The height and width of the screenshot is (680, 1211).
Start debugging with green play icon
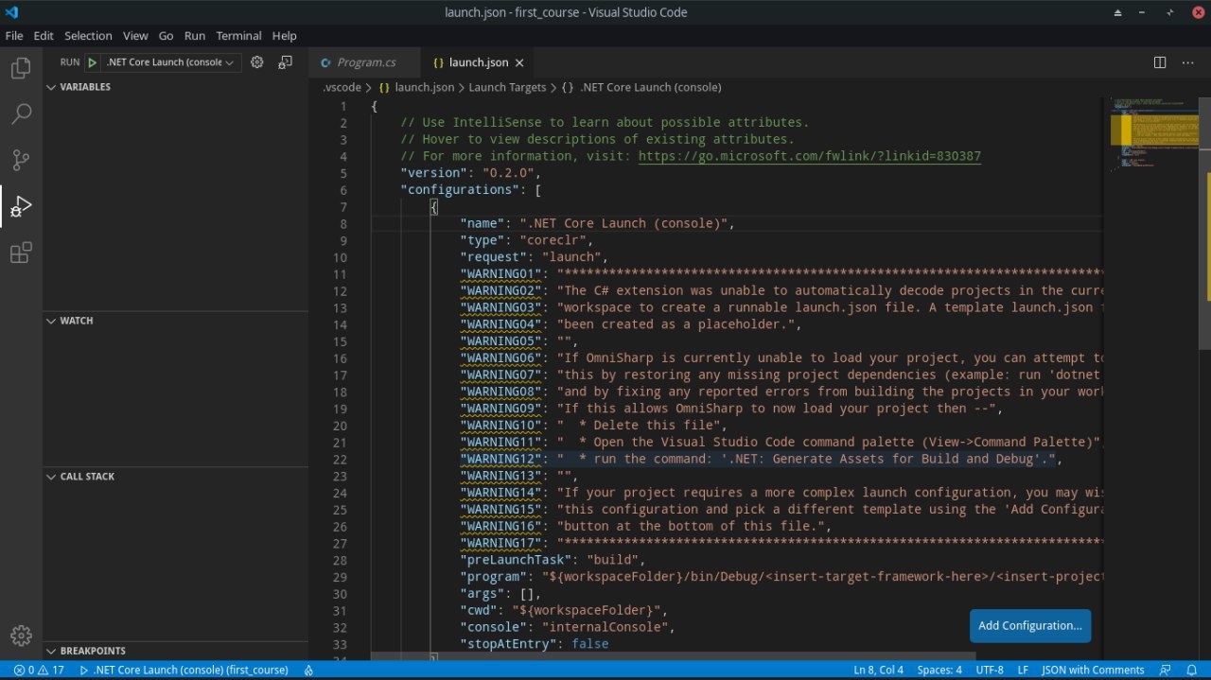[92, 62]
